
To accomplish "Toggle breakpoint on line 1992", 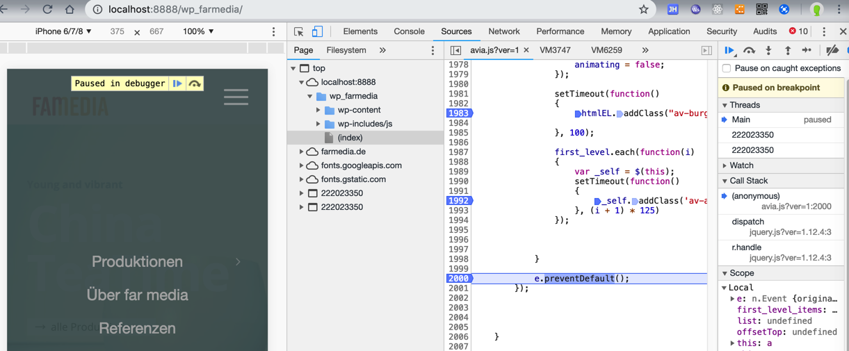I will coord(458,201).
